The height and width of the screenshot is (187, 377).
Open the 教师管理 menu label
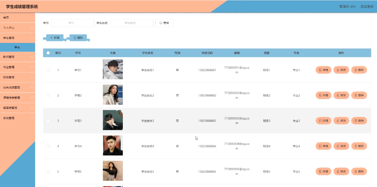click(9, 57)
